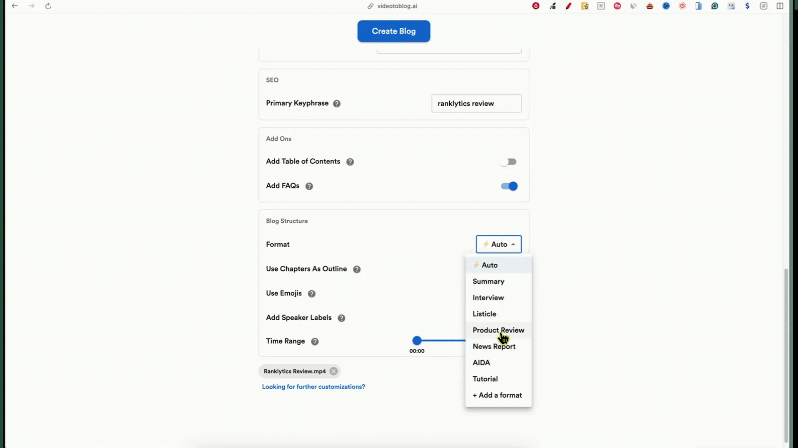Select the News Report format
The width and height of the screenshot is (798, 448).
pos(498,346)
